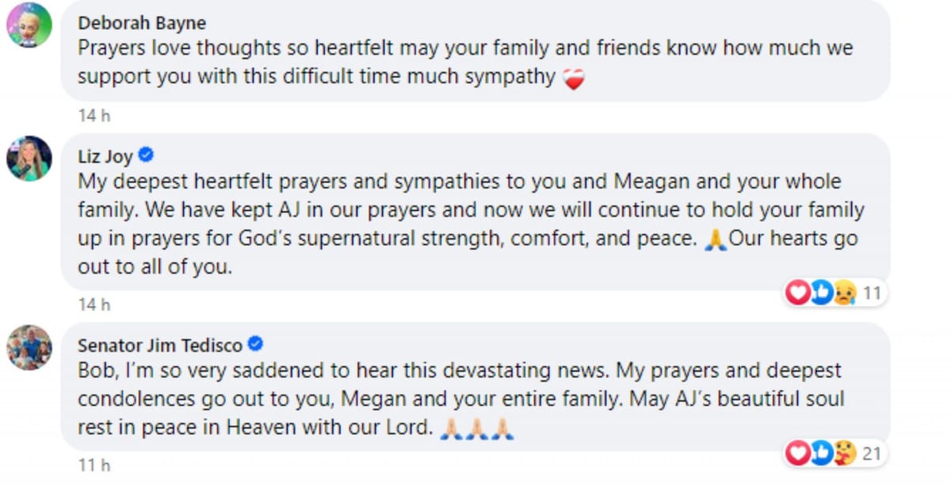Open Deborah Bayne's profile picture
This screenshot has height=486, width=951.
[30, 23]
